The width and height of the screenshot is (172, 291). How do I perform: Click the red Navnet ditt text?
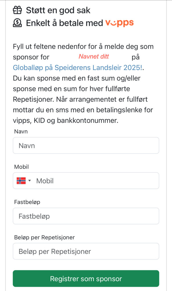(x=94, y=57)
